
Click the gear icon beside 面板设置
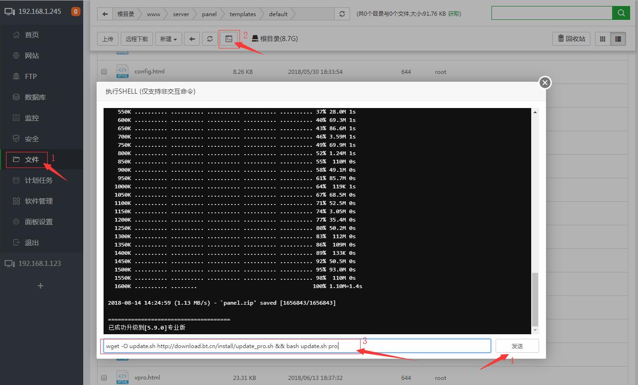click(16, 222)
